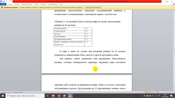Click the Save icon in Quick Access toolbar
This screenshot has width=175, height=98.
point(4,1)
